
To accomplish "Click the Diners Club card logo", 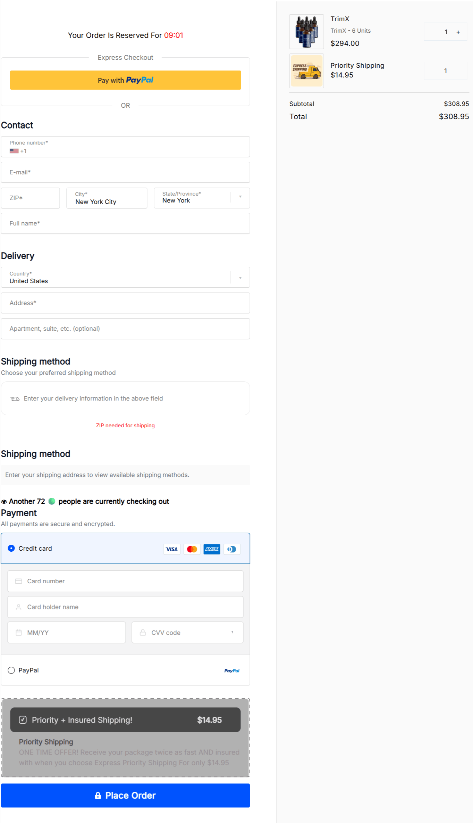I will (x=232, y=549).
